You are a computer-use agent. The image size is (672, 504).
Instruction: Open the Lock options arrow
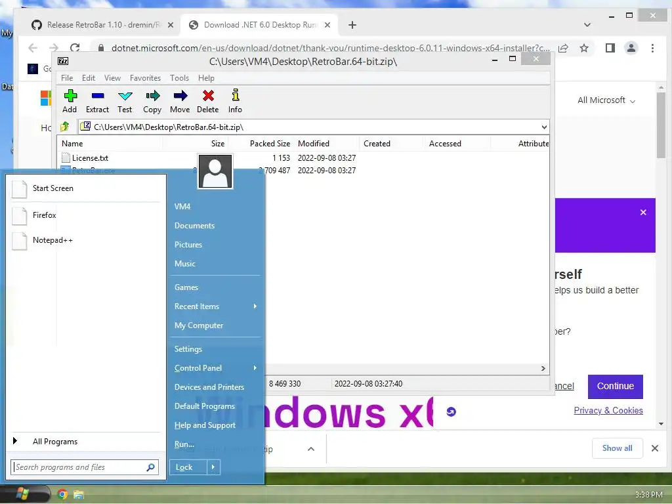click(213, 467)
